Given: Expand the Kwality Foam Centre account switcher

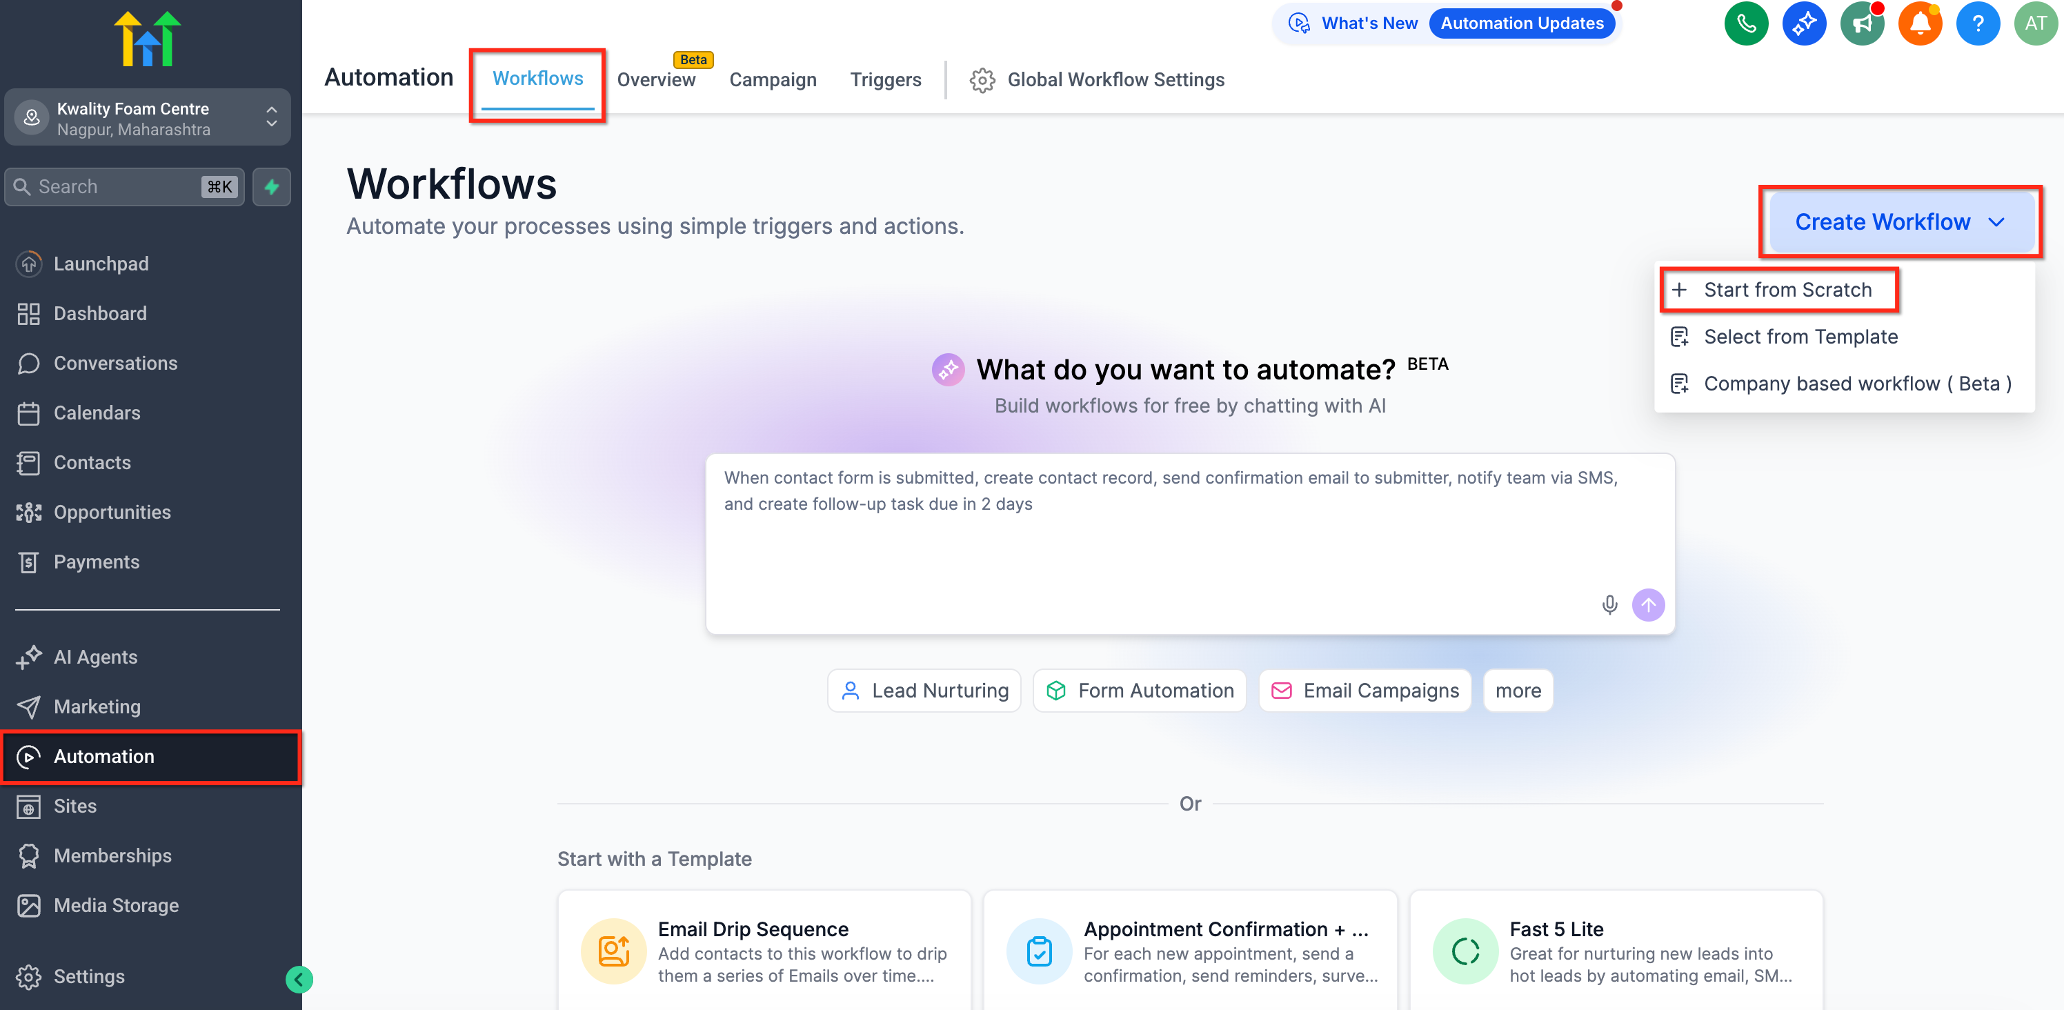Looking at the screenshot, I should 148,119.
